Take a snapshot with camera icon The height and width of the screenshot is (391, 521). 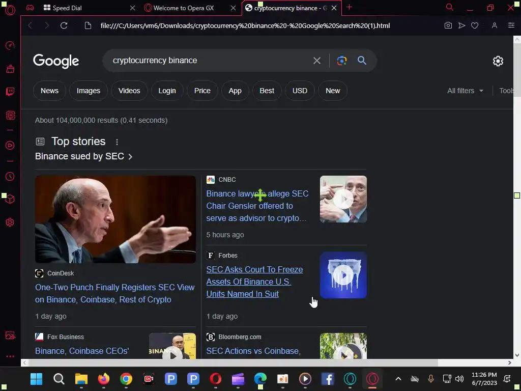[448, 25]
